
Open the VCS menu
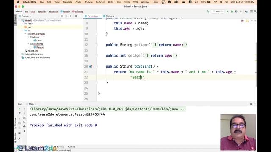[x=135, y=2]
